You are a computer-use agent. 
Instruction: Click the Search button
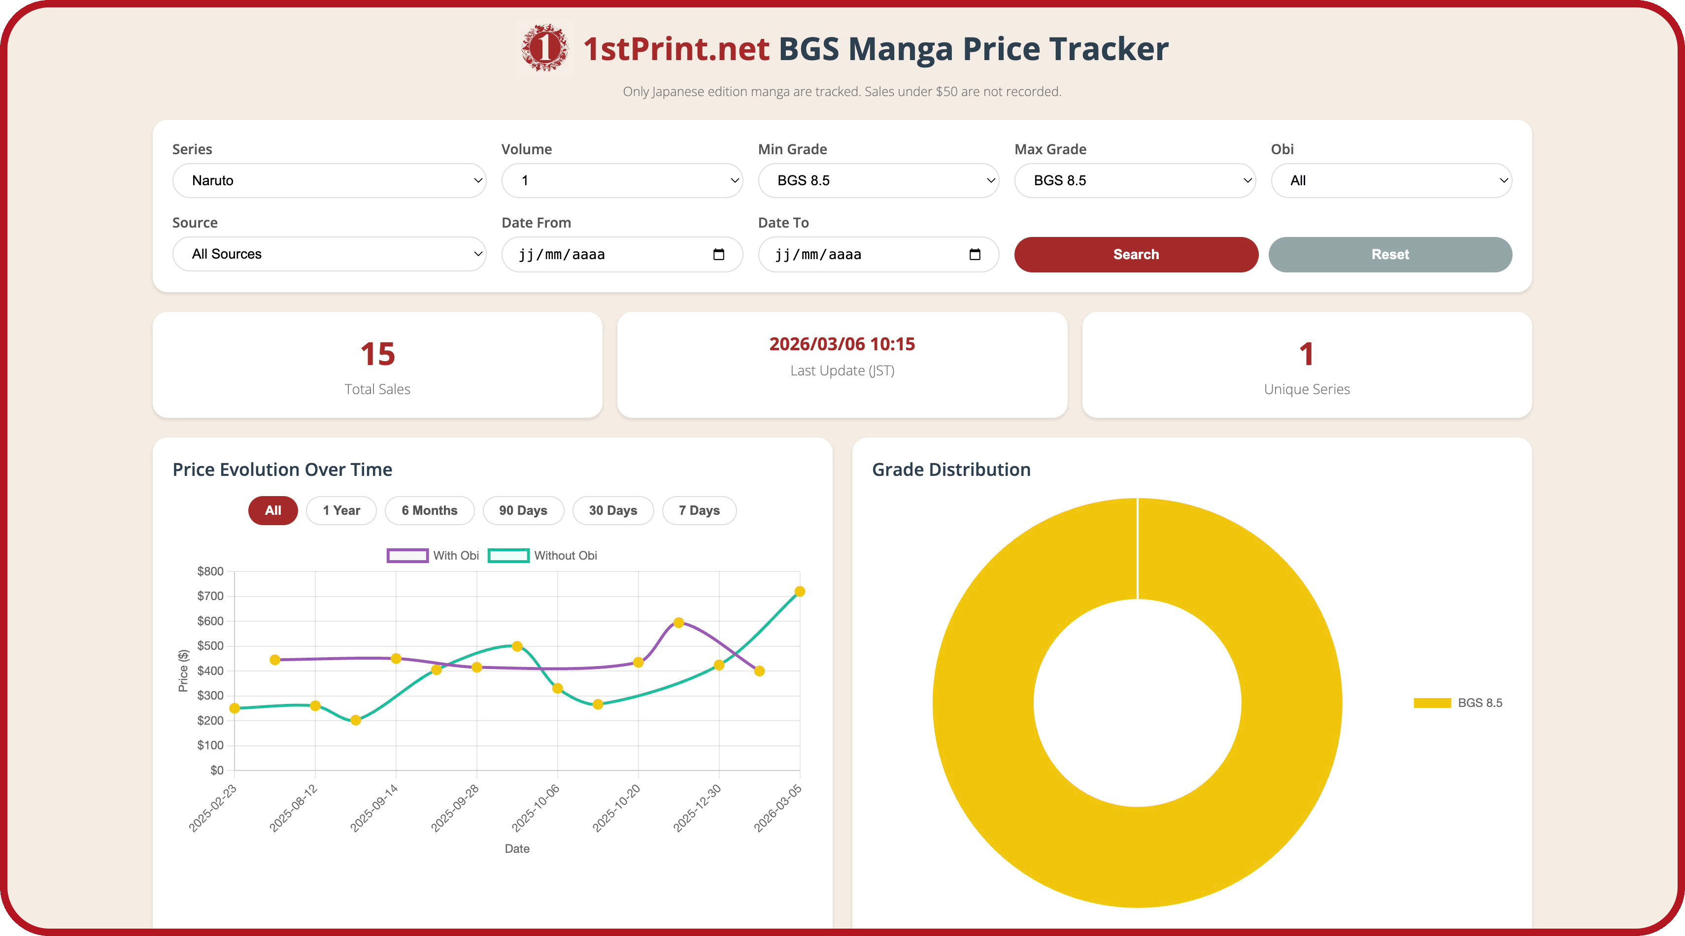coord(1136,254)
